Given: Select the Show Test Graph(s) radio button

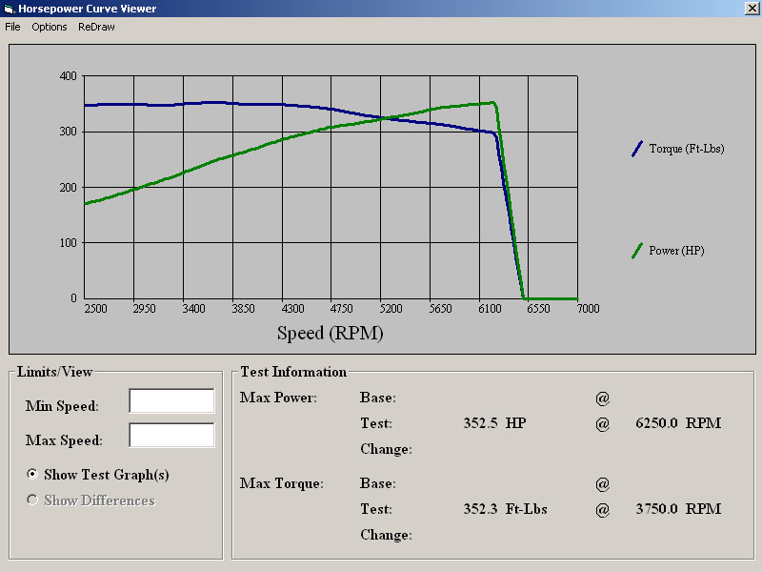Looking at the screenshot, I should 32,474.
